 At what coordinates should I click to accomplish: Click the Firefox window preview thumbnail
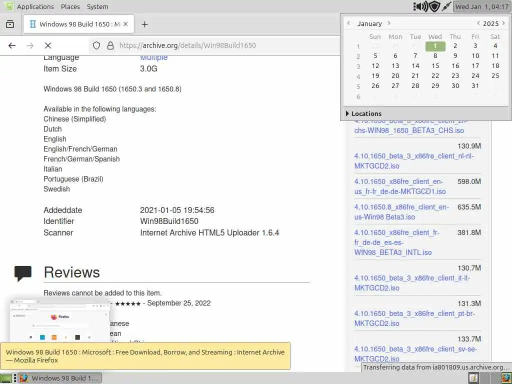tap(60, 320)
